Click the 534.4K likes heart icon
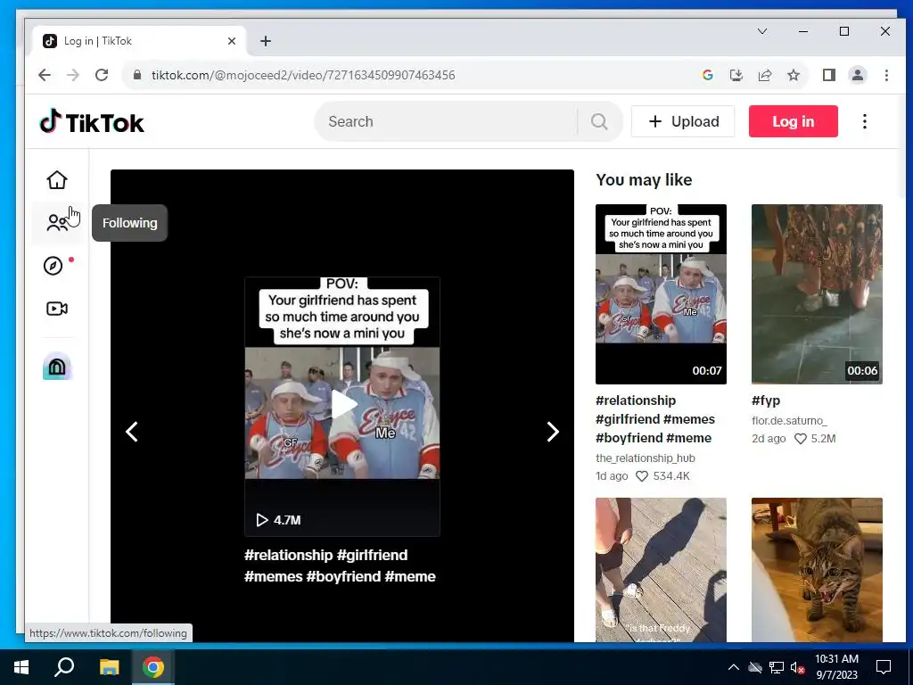 (x=642, y=476)
